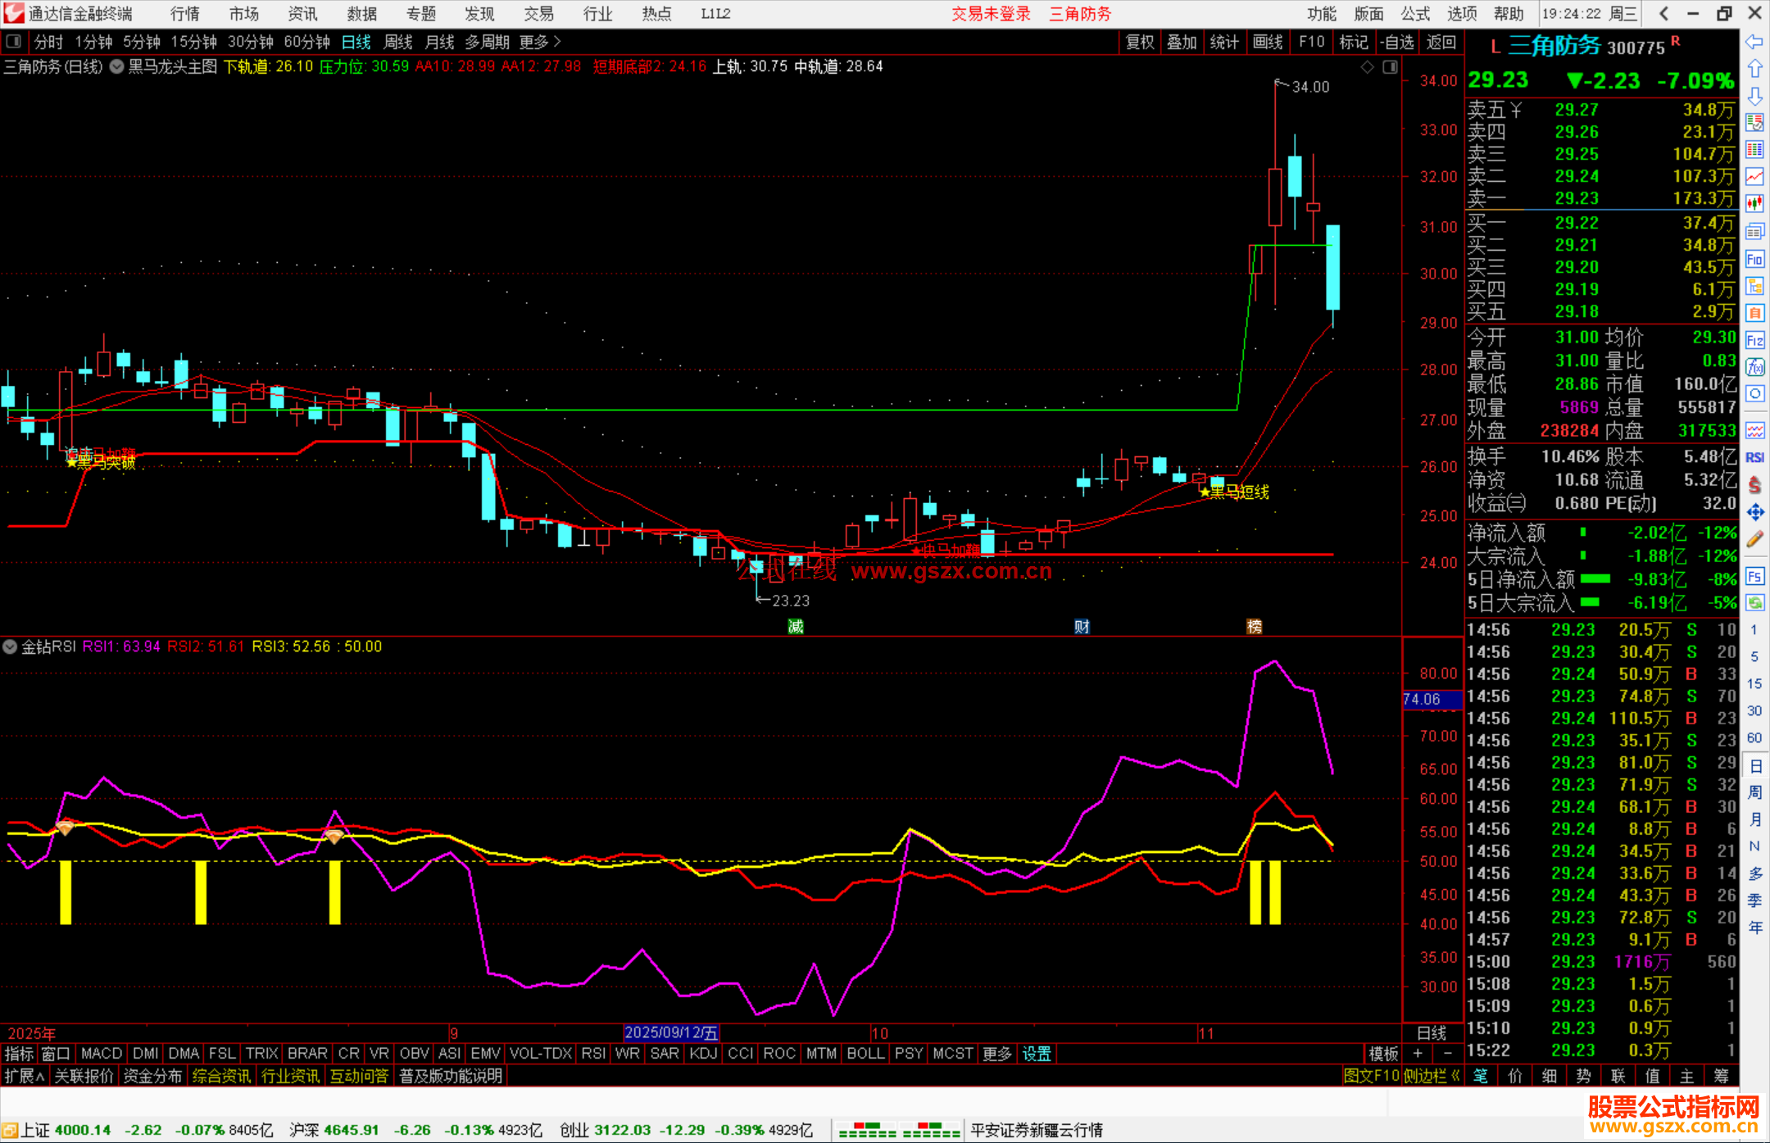Expand 更多 period options
The image size is (1770, 1143).
click(540, 42)
